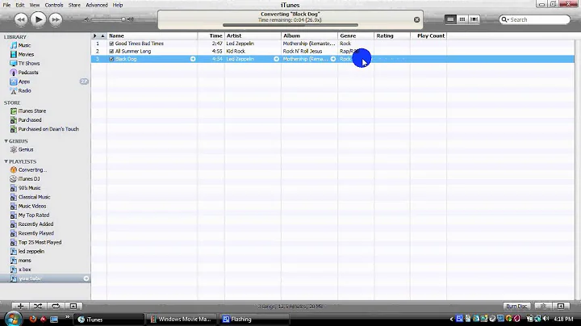Uncheck All Summer Long song
The image size is (581, 326).
(111, 52)
